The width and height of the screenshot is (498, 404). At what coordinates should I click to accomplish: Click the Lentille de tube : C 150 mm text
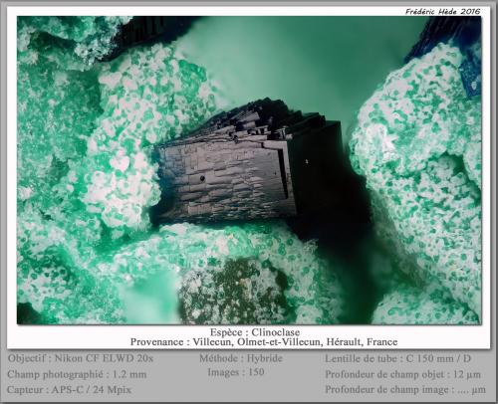[397, 358]
